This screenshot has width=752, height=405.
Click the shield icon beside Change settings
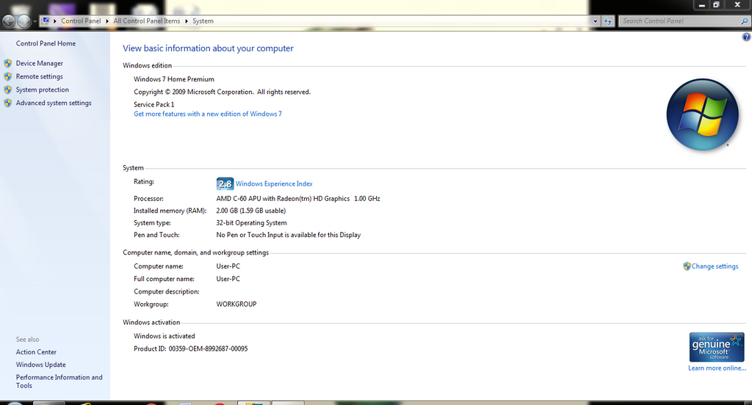coord(687,266)
